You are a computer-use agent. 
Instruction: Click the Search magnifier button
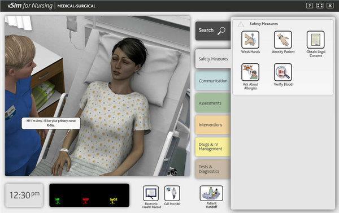[x=213, y=31]
